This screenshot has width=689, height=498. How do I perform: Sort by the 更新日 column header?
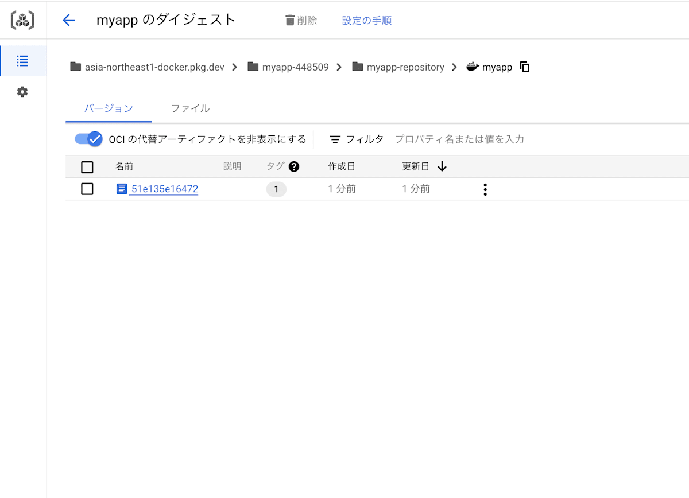point(416,166)
